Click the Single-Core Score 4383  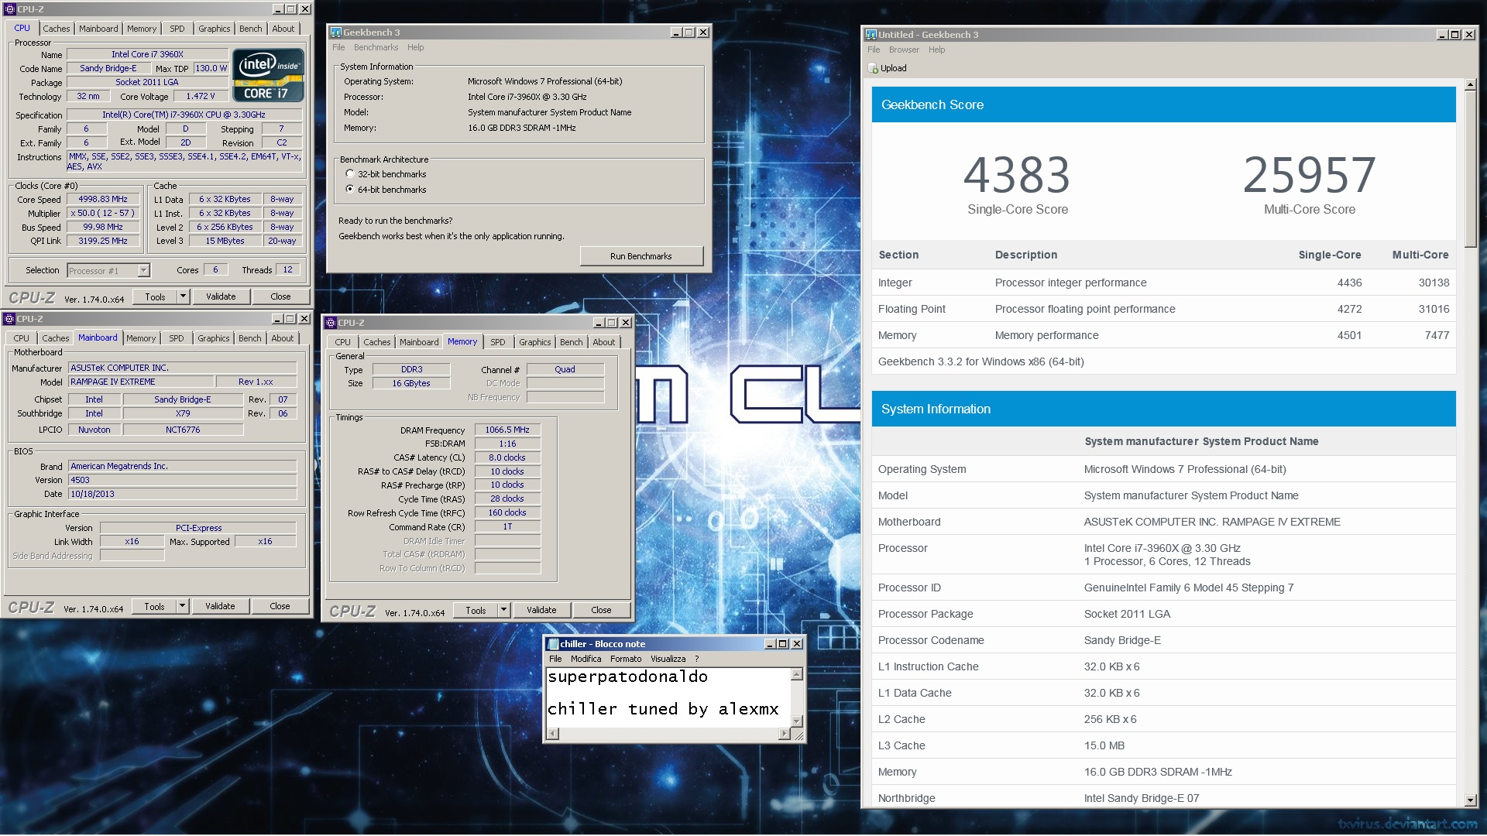[1017, 176]
